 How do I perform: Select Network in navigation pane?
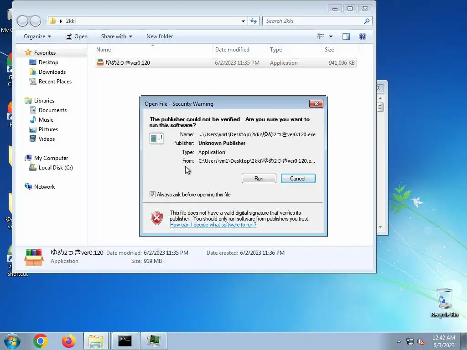click(44, 186)
